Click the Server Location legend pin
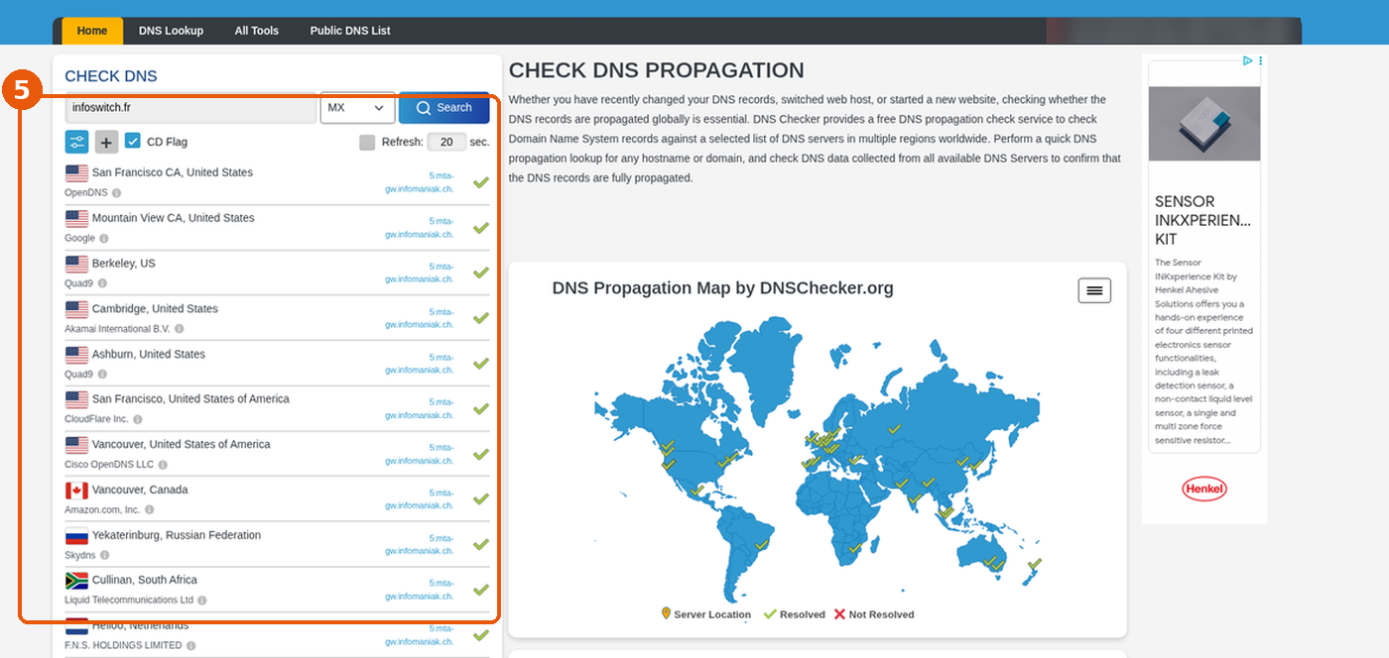 pos(666,614)
